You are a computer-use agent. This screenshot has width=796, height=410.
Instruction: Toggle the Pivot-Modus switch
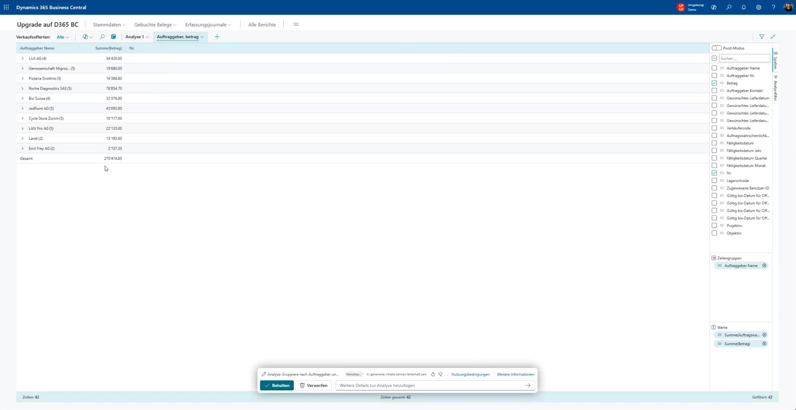coord(716,48)
